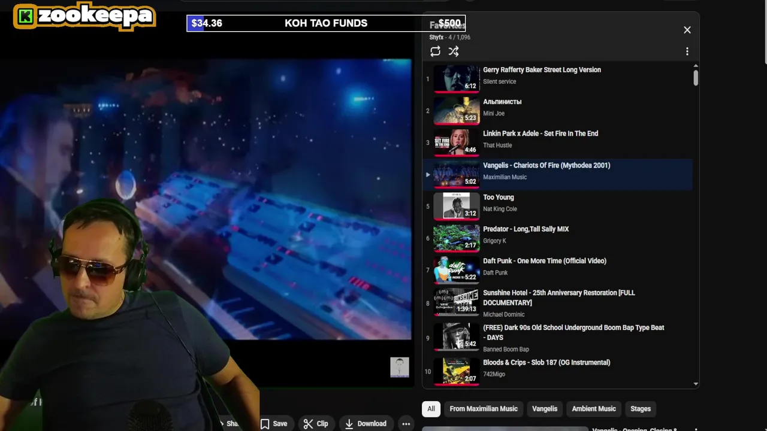Open the Maximilian Music channel name in playlist
This screenshot has width=767, height=431.
tap(505, 177)
